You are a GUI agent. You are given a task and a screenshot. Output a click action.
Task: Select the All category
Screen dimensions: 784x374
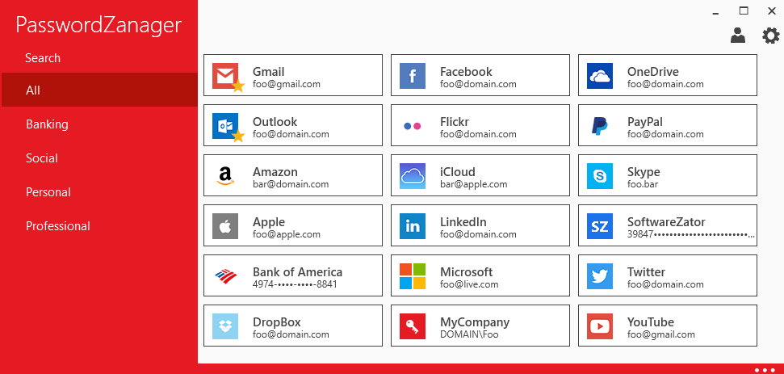[x=99, y=90]
